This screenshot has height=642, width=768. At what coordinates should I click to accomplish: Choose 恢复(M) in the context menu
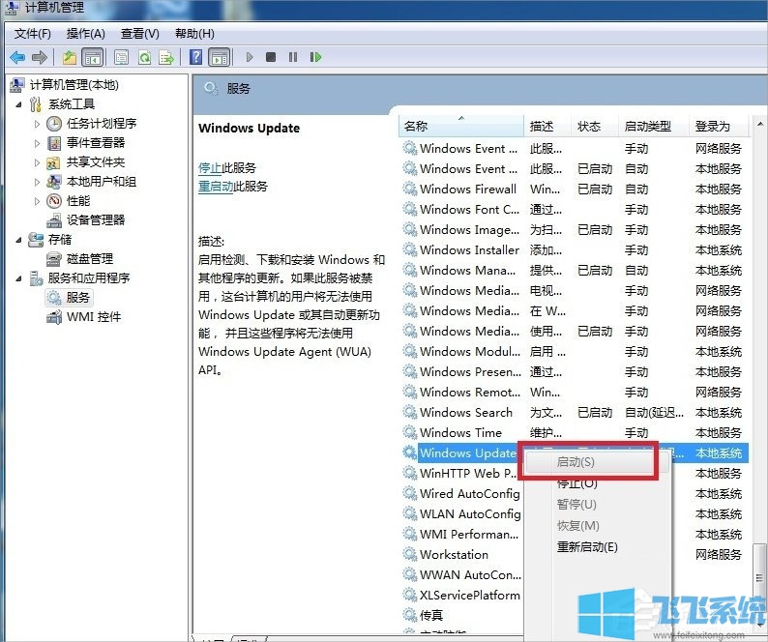point(578,526)
